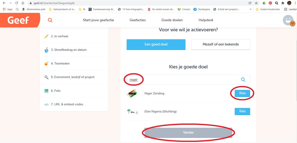The width and height of the screenshot is (297, 143).
Task: Open the Pinterest extension icon
Action: (270, 3)
